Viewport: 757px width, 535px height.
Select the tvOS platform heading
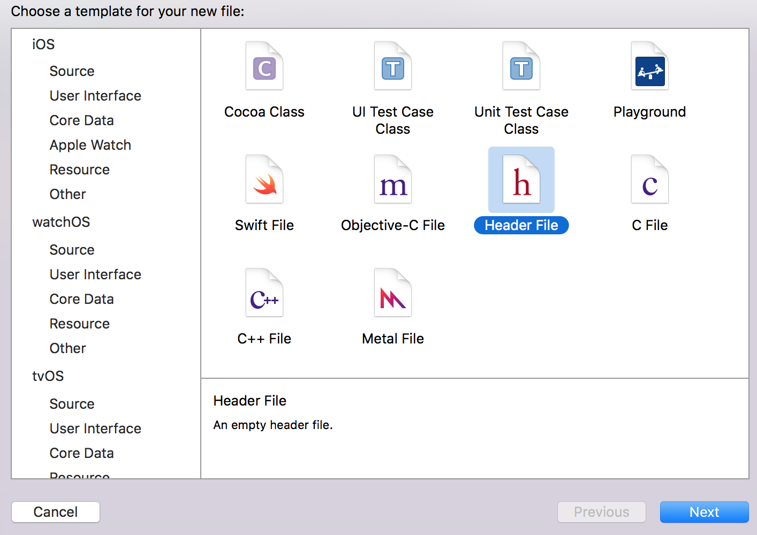point(48,376)
